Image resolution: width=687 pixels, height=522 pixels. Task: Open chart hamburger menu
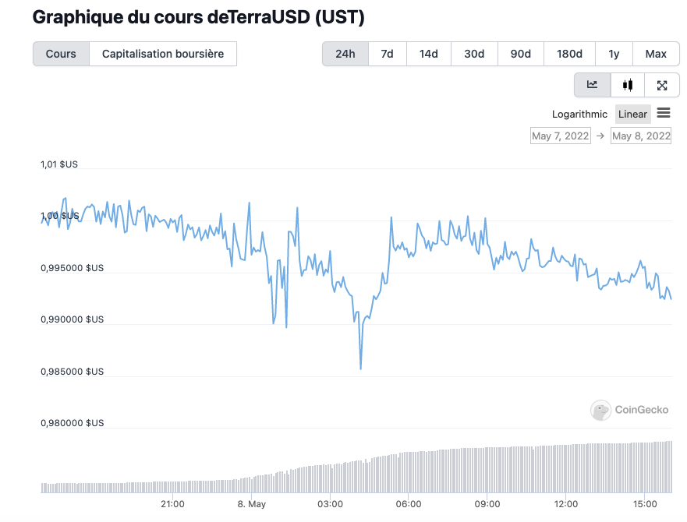664,113
